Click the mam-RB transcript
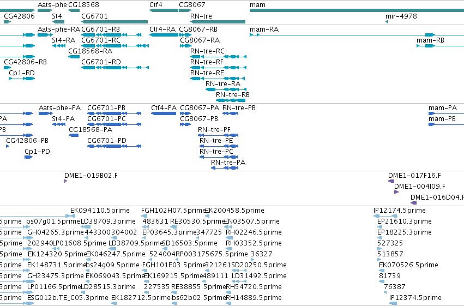Viewport: 464px width, 306px height. click(x=441, y=46)
